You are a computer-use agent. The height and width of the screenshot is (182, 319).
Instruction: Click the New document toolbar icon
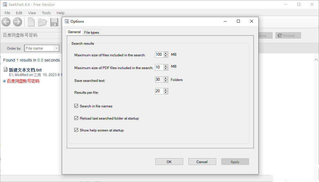coord(31,22)
